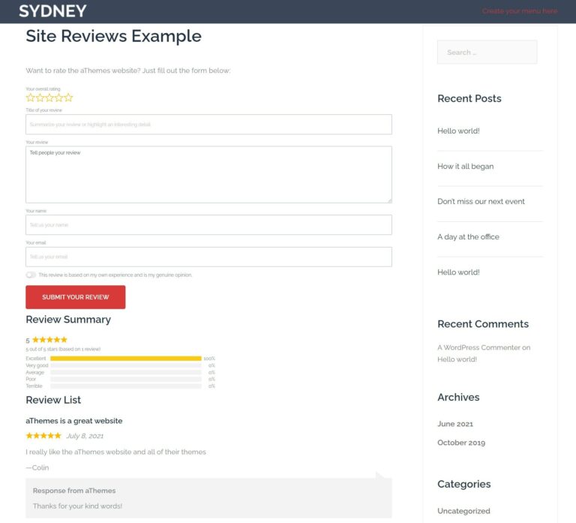Open the 'A WordPress Commenter' link
Screen dimensions: 576x523
pyautogui.click(x=478, y=347)
